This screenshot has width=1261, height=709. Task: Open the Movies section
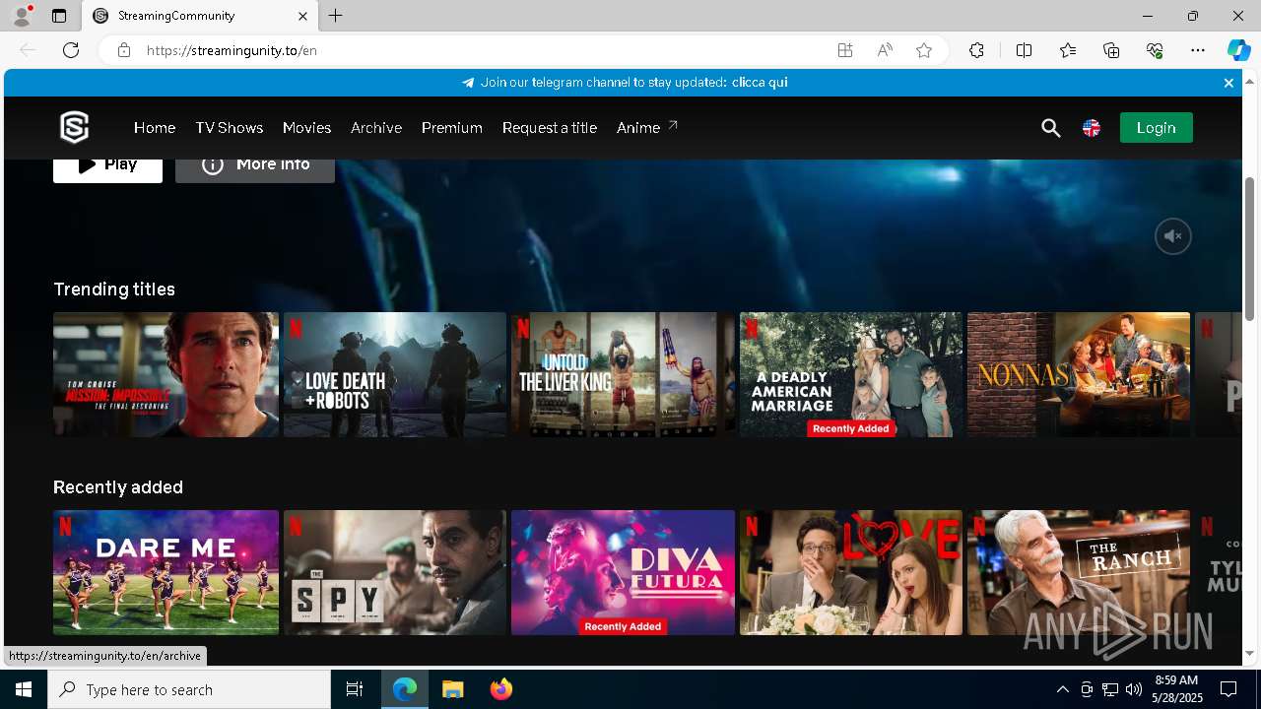[306, 128]
